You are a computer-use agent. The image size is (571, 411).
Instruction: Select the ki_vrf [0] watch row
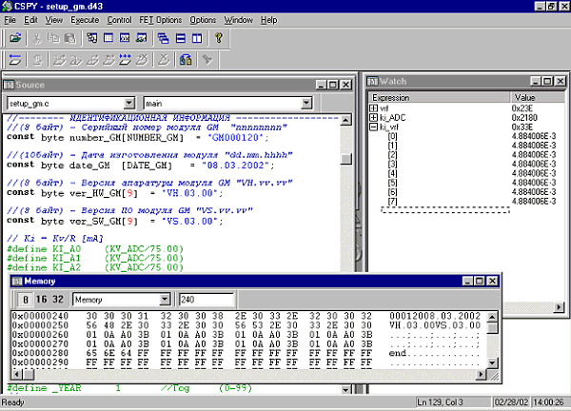pos(467,136)
